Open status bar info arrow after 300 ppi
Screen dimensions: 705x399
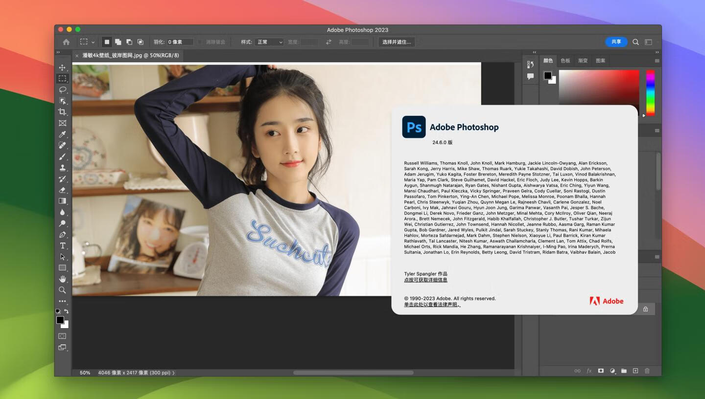(173, 373)
